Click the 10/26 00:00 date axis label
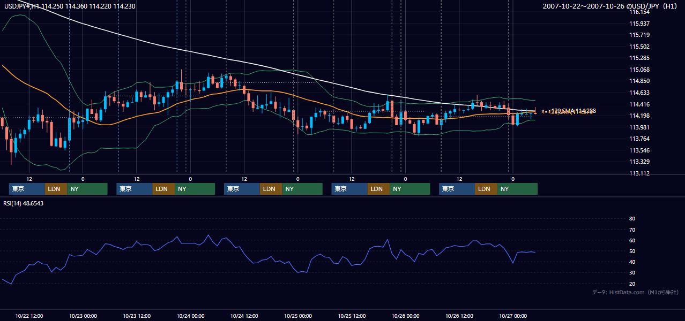Screen dimensions: 685x321 click(x=405, y=316)
